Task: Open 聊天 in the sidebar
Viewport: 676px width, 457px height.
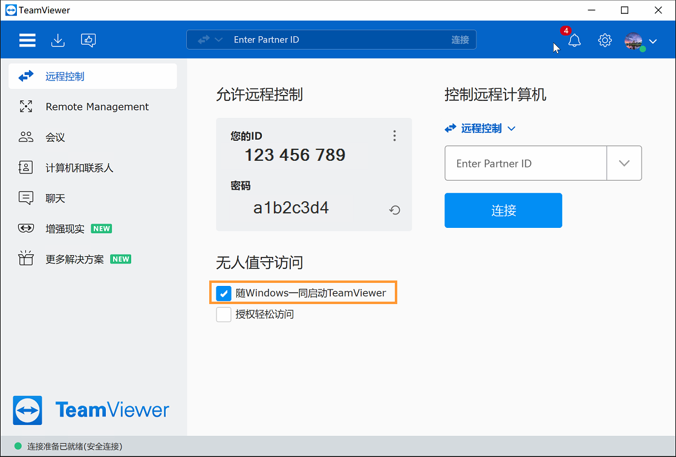Action: (93, 198)
